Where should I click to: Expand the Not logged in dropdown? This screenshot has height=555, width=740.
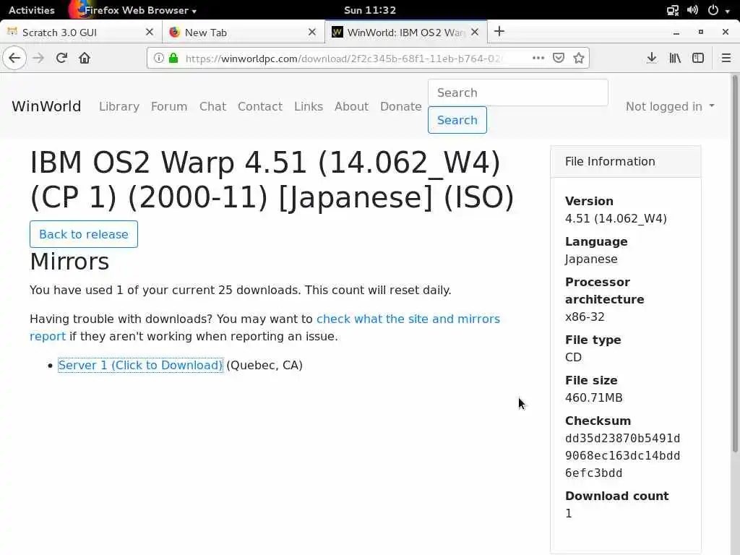[x=670, y=106]
